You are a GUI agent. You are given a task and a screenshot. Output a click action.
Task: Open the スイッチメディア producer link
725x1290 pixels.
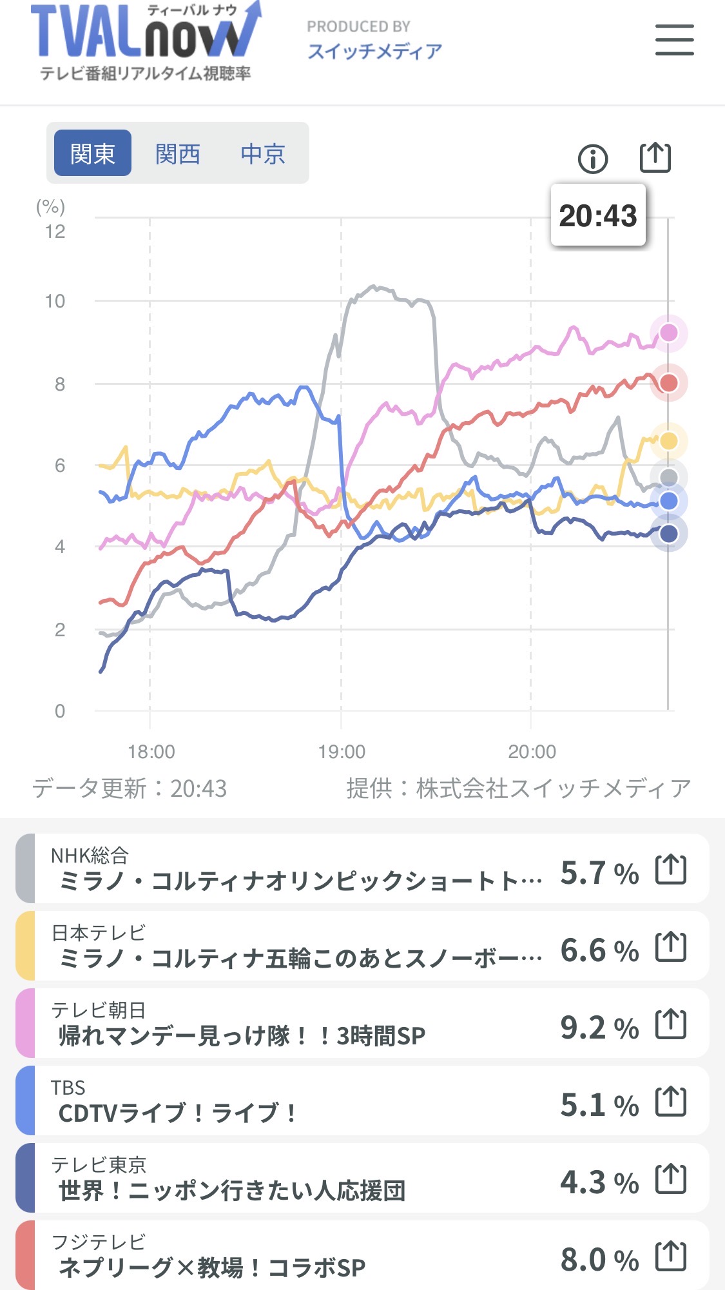pos(374,50)
